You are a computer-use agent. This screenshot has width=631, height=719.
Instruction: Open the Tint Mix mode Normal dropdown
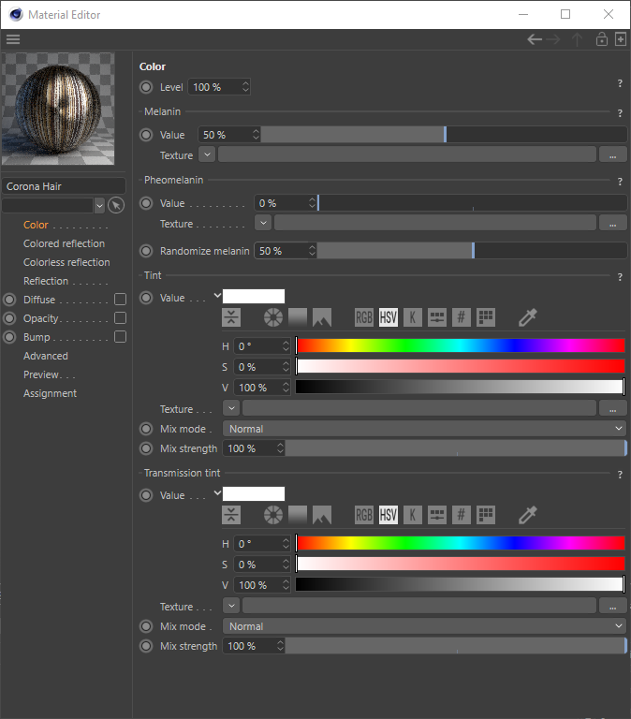[425, 429]
